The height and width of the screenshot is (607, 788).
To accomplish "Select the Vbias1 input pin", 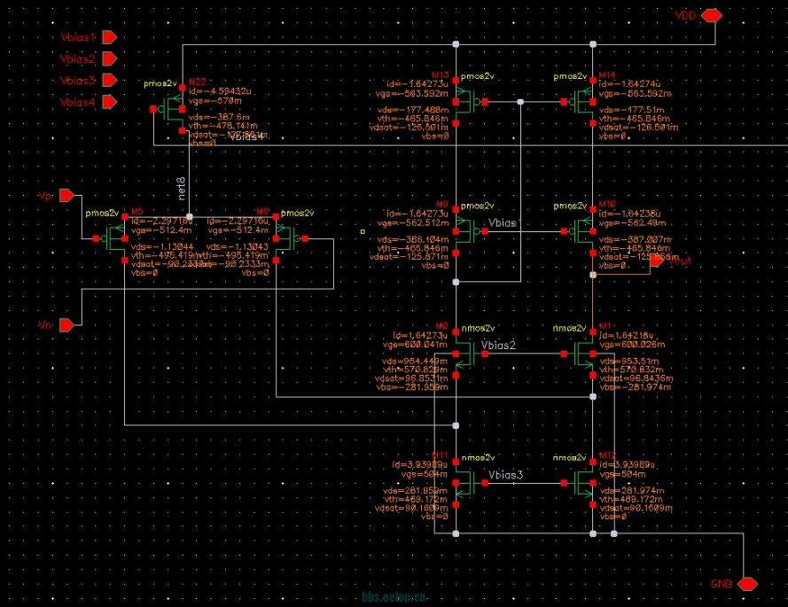I will point(110,37).
